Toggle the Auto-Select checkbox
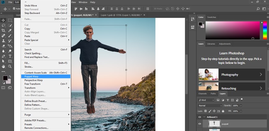Viewport: 269px width, 131px height. pos(14,9)
